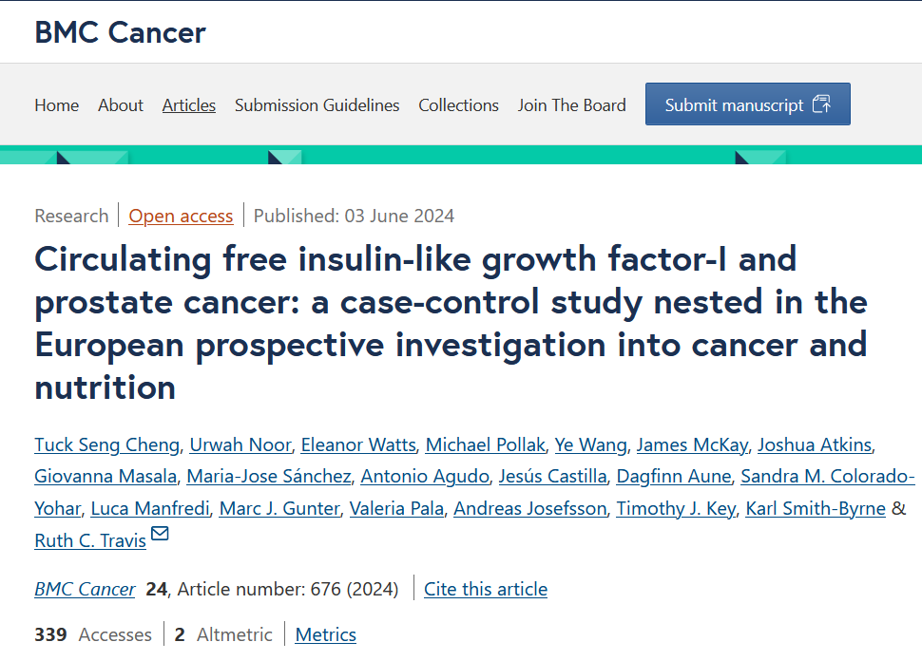Click author link Timothy J. Key
The height and width of the screenshot is (661, 922).
coord(676,508)
